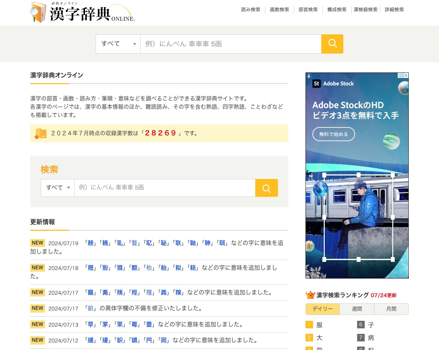Click the top search magnifier button
The height and width of the screenshot is (350, 439).
pos(332,44)
